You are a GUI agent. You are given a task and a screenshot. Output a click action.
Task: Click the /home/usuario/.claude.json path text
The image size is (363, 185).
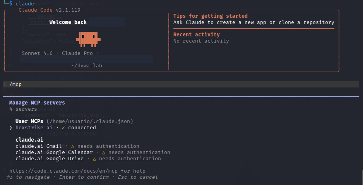(x=90, y=121)
